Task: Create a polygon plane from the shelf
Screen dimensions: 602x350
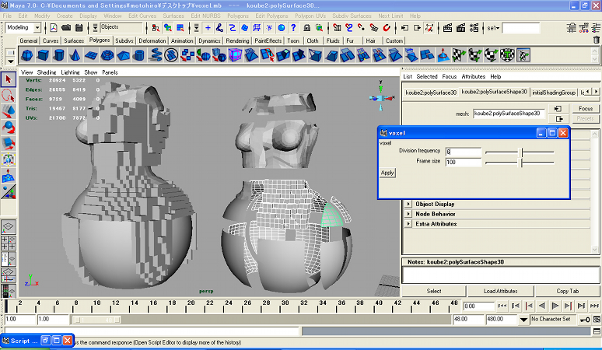Action: point(91,55)
